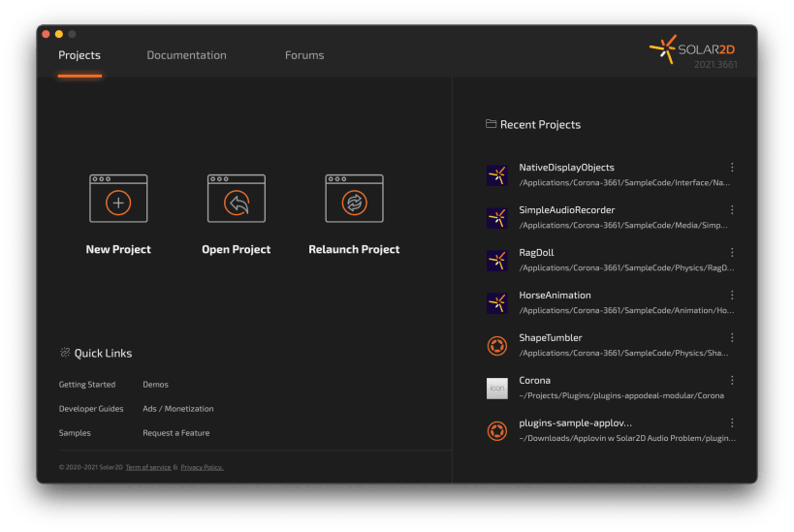Viewport: 794px width, 532px height.
Task: Click the Recent Projects folder icon
Action: click(491, 123)
